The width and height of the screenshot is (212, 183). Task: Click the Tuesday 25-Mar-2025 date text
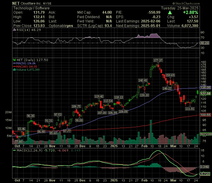pyautogui.click(x=180, y=8)
